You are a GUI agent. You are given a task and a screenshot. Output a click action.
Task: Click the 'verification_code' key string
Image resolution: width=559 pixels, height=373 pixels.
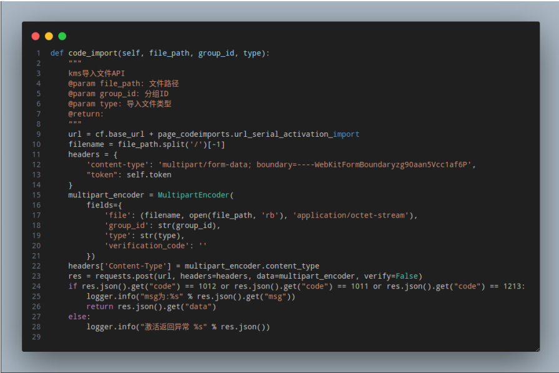tap(147, 246)
